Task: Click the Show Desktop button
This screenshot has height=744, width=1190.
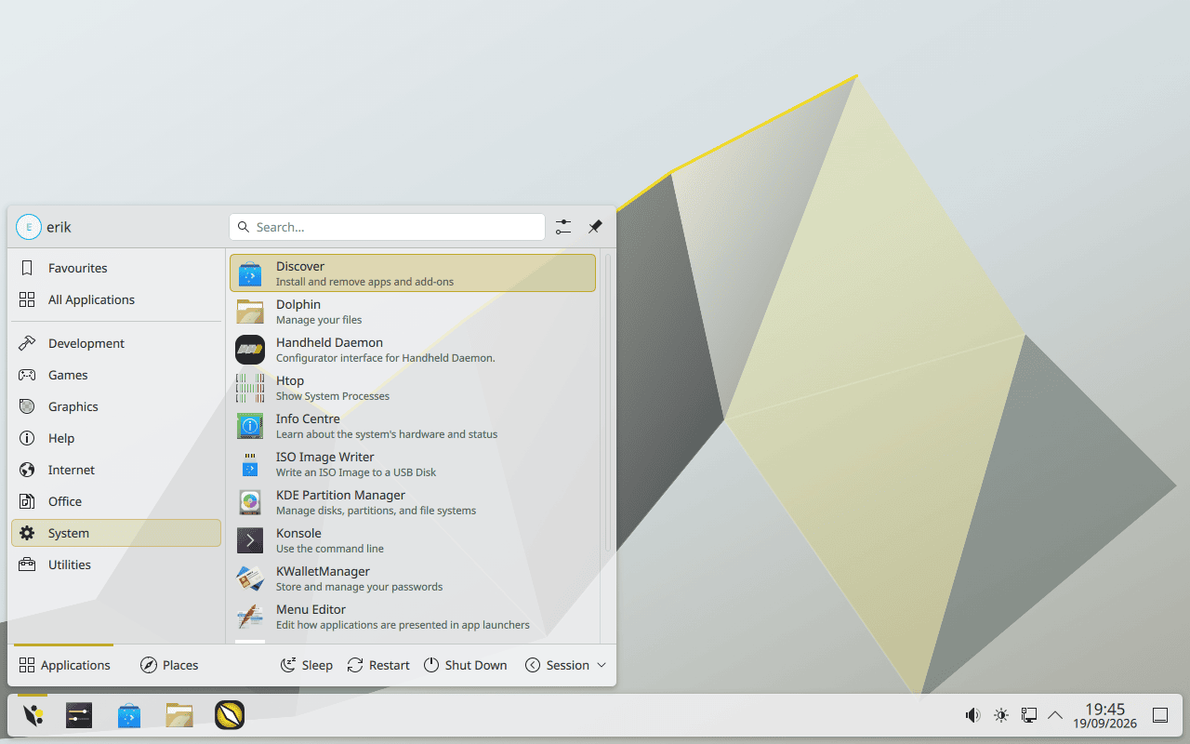Action: click(1160, 715)
